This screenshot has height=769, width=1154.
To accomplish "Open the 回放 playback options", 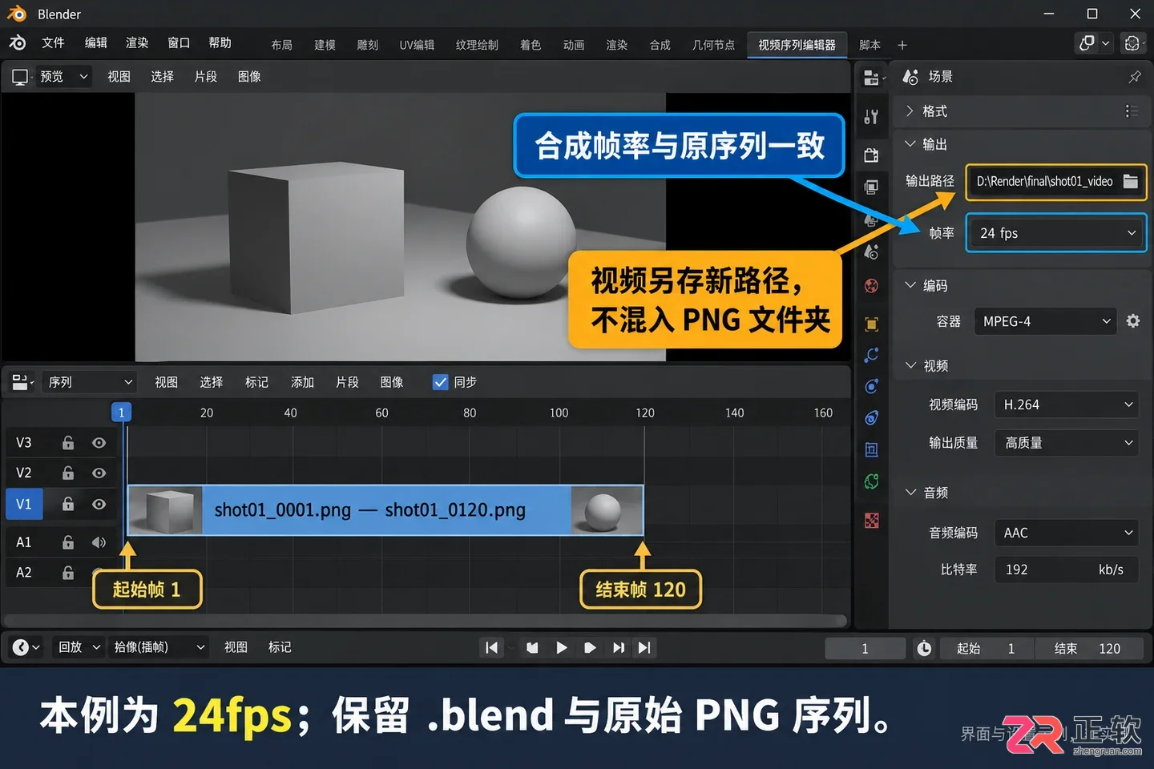I will click(x=79, y=647).
